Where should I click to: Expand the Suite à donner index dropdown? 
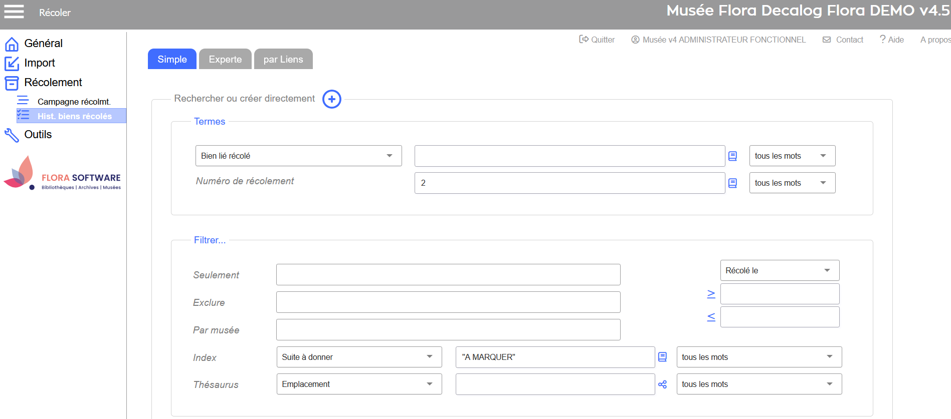click(358, 357)
